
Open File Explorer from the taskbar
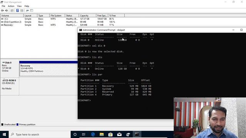tap(101, 135)
